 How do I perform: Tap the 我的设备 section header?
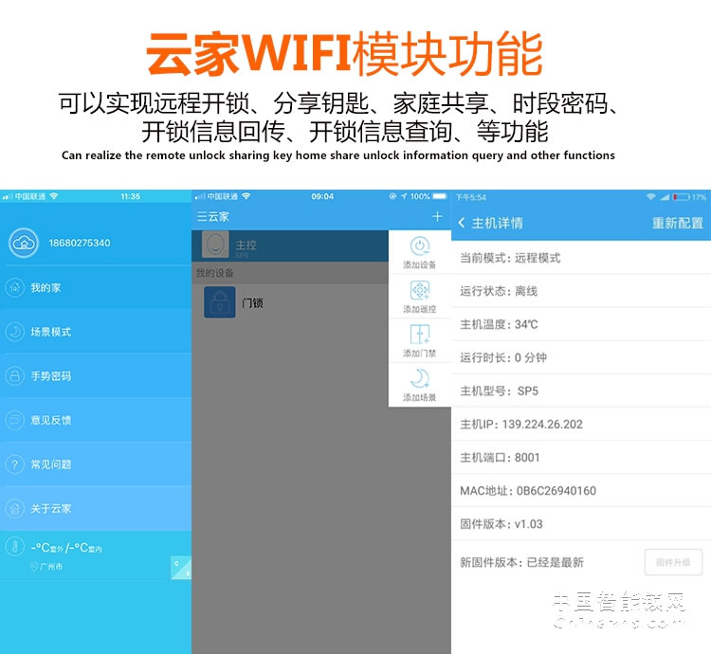(290, 273)
